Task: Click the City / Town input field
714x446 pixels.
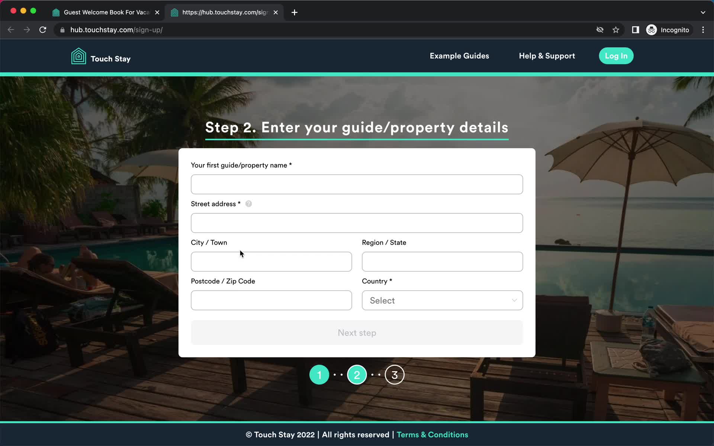Action: click(271, 262)
